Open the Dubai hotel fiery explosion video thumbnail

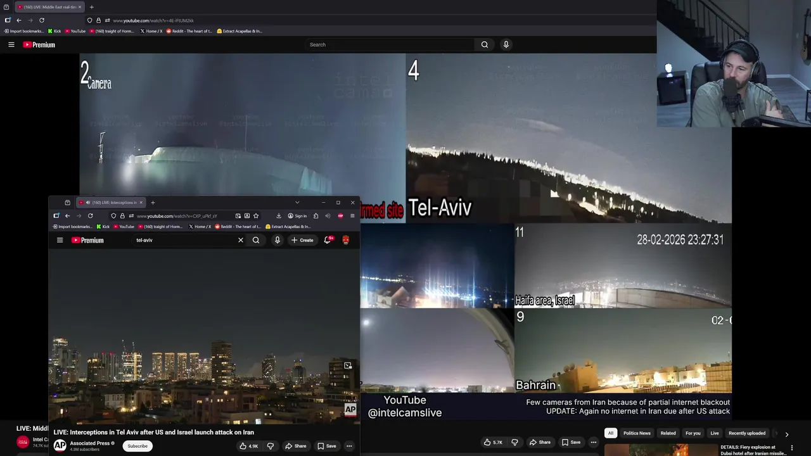click(661, 450)
